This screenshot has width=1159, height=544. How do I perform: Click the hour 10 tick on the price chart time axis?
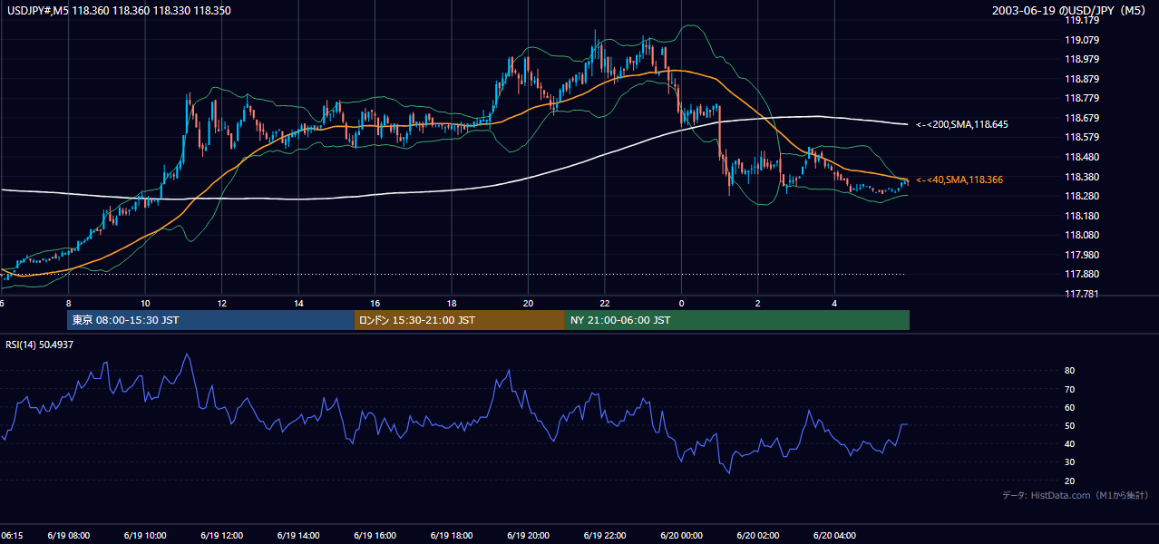tap(145, 303)
